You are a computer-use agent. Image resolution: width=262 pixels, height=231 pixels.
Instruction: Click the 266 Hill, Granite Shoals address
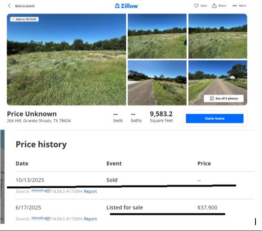[x=39, y=121]
